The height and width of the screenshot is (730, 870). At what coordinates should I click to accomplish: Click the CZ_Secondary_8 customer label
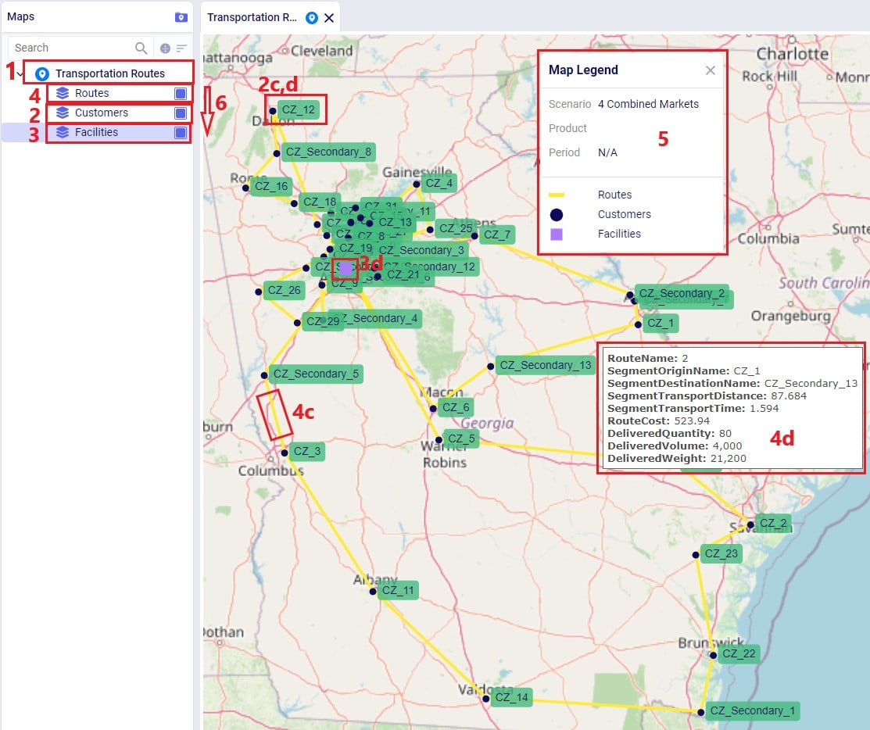pos(328,152)
